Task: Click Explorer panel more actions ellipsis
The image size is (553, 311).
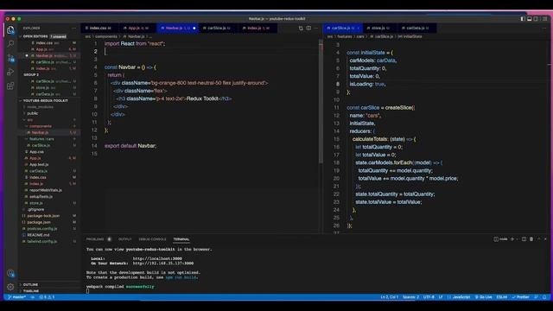Action: (x=73, y=29)
